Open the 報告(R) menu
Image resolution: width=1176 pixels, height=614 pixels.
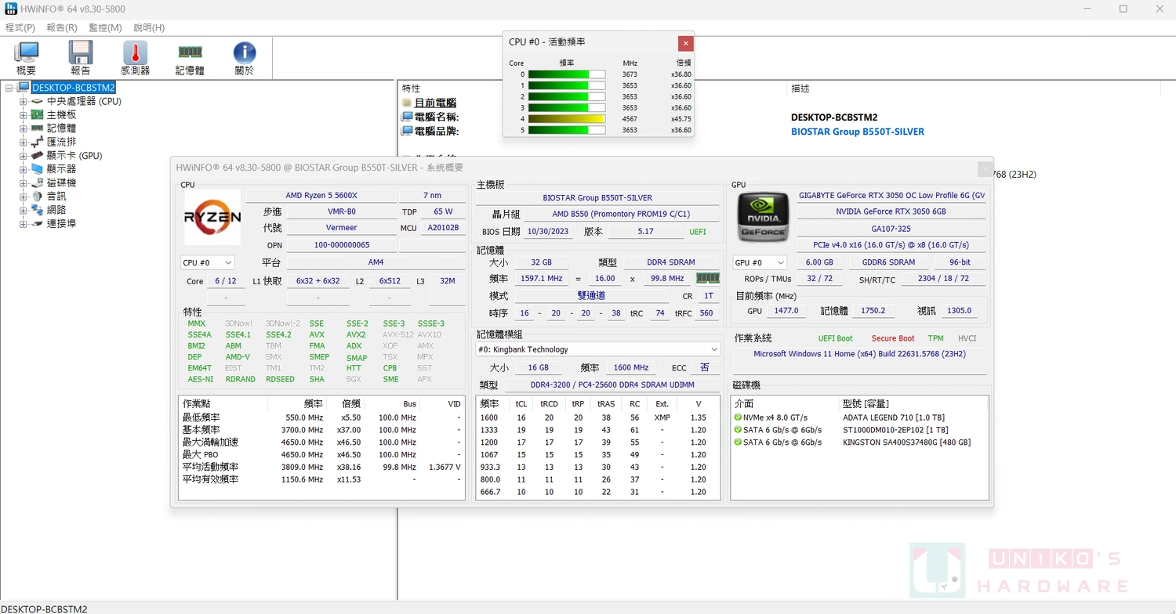[62, 27]
